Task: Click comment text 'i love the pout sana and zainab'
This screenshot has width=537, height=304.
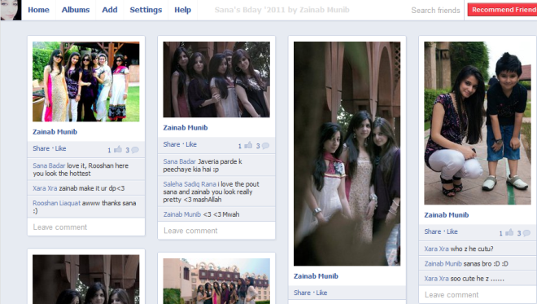Action: coord(211,192)
